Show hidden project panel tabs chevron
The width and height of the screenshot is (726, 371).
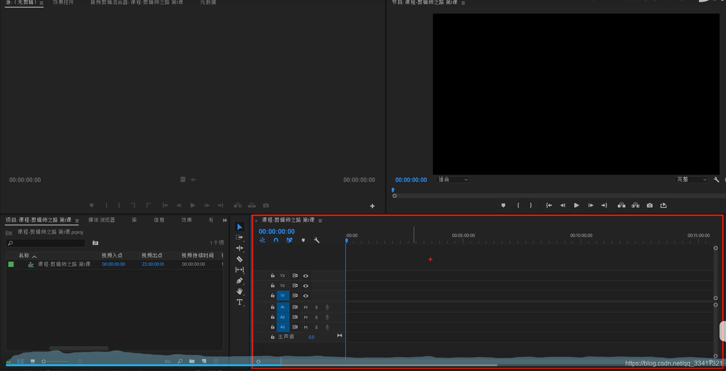[x=225, y=220]
